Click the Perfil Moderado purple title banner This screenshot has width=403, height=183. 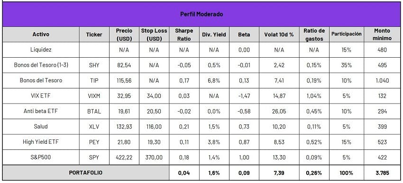(x=201, y=14)
